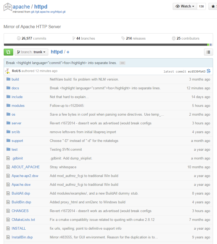
Task: Click the test folder icon
Action: pyautogui.click(x=8, y=149)
